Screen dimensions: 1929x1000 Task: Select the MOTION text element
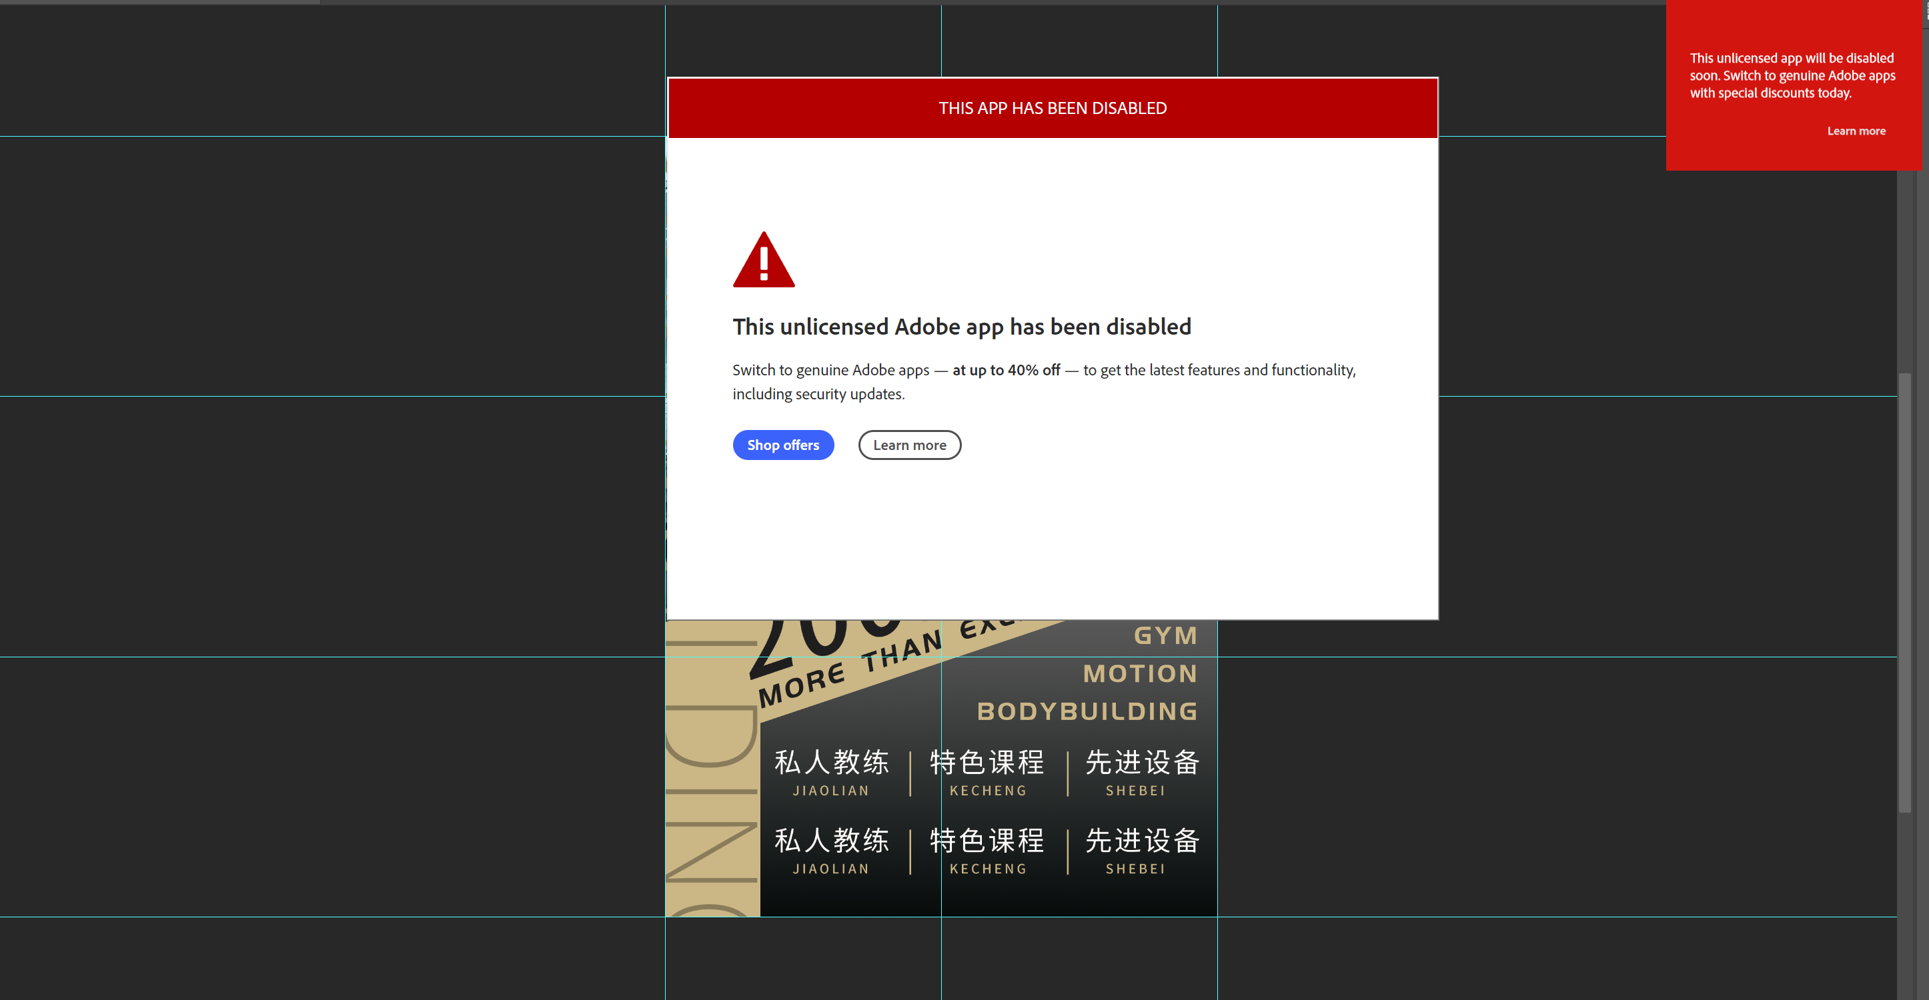coord(1140,673)
